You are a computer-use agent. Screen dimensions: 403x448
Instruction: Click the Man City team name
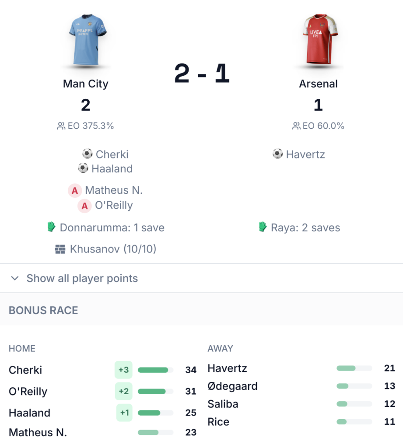(85, 84)
